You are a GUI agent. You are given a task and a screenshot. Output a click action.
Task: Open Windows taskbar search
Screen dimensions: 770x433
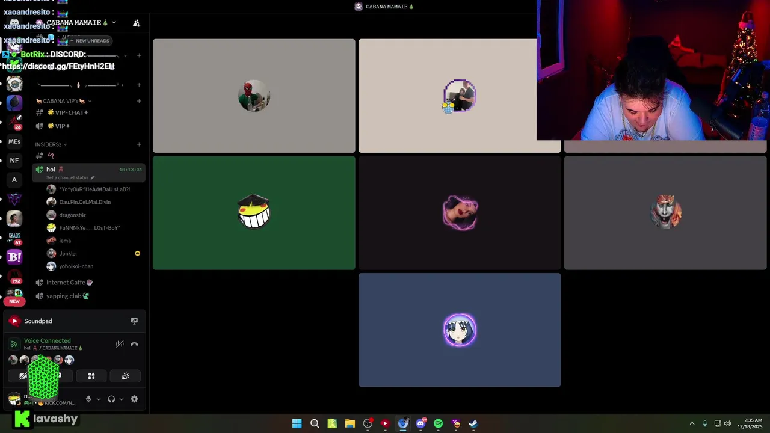coord(315,423)
